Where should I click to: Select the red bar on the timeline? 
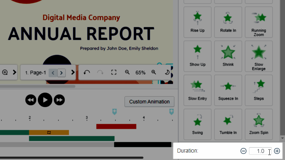pos(116,126)
